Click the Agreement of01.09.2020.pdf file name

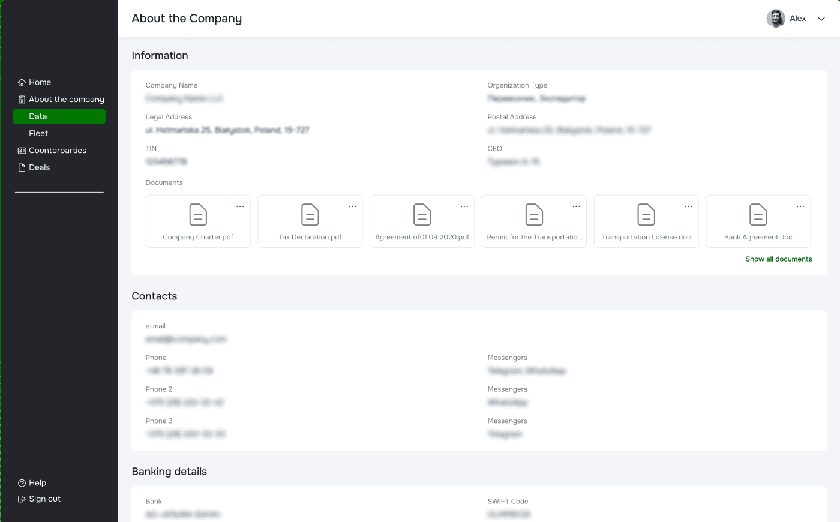pyautogui.click(x=422, y=237)
